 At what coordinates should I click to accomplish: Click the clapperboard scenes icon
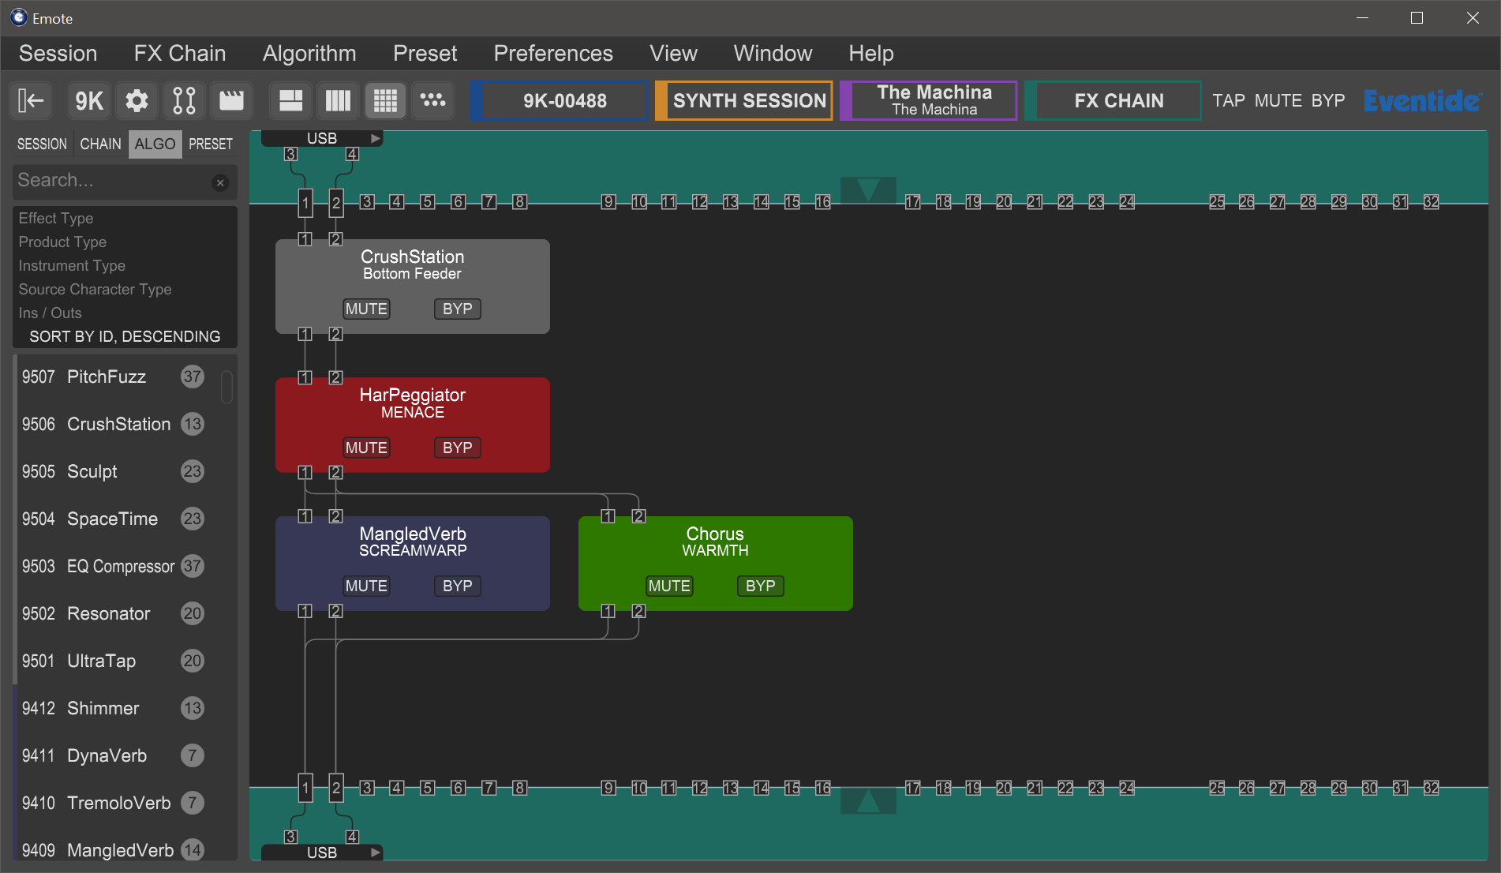click(x=231, y=100)
